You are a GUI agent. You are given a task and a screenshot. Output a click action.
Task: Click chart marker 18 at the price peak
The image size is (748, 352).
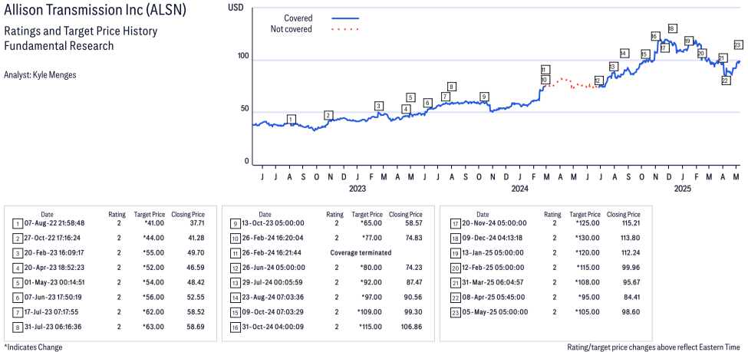click(x=672, y=28)
